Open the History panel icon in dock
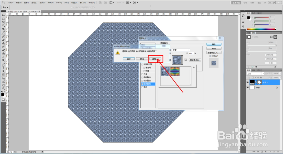The image size is (283, 154). coord(243,16)
